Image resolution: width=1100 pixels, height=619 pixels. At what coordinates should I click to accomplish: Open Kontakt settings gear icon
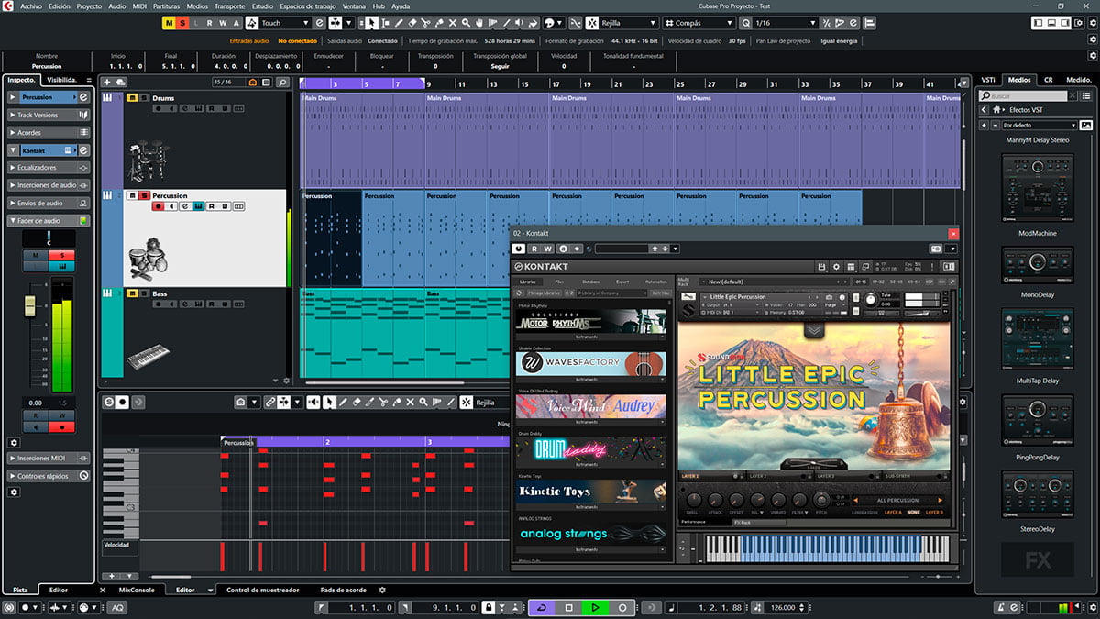coord(836,266)
